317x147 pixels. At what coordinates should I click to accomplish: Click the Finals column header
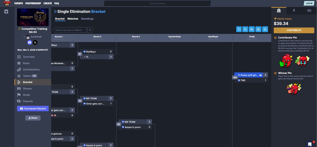coord(252,37)
